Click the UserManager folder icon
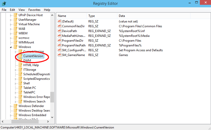 tap(15, 20)
